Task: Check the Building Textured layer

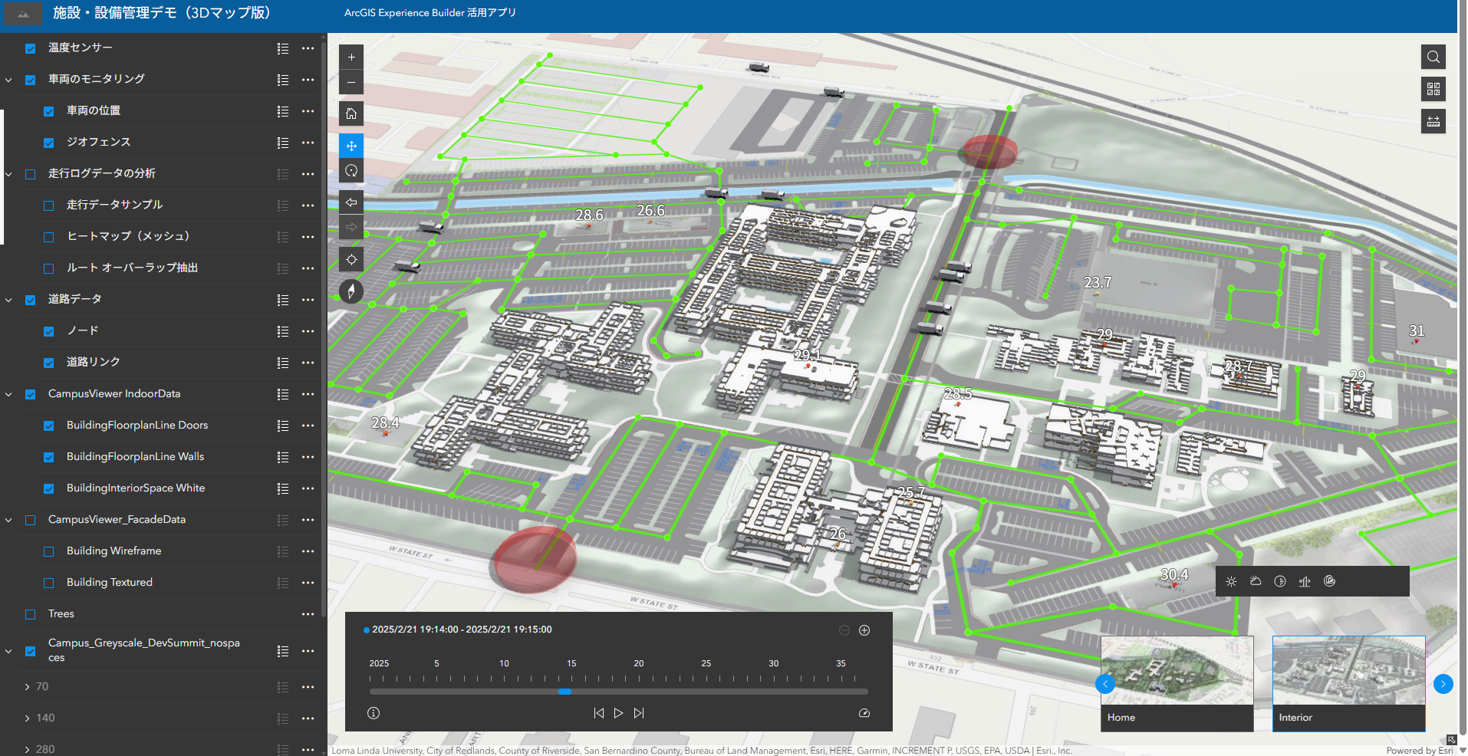Action: click(x=49, y=583)
